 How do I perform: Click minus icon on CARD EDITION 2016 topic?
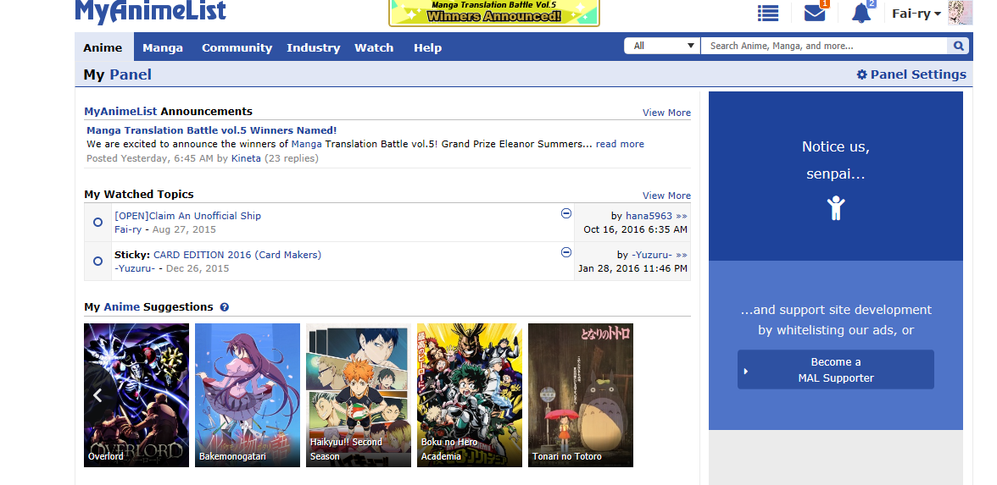pos(566,252)
